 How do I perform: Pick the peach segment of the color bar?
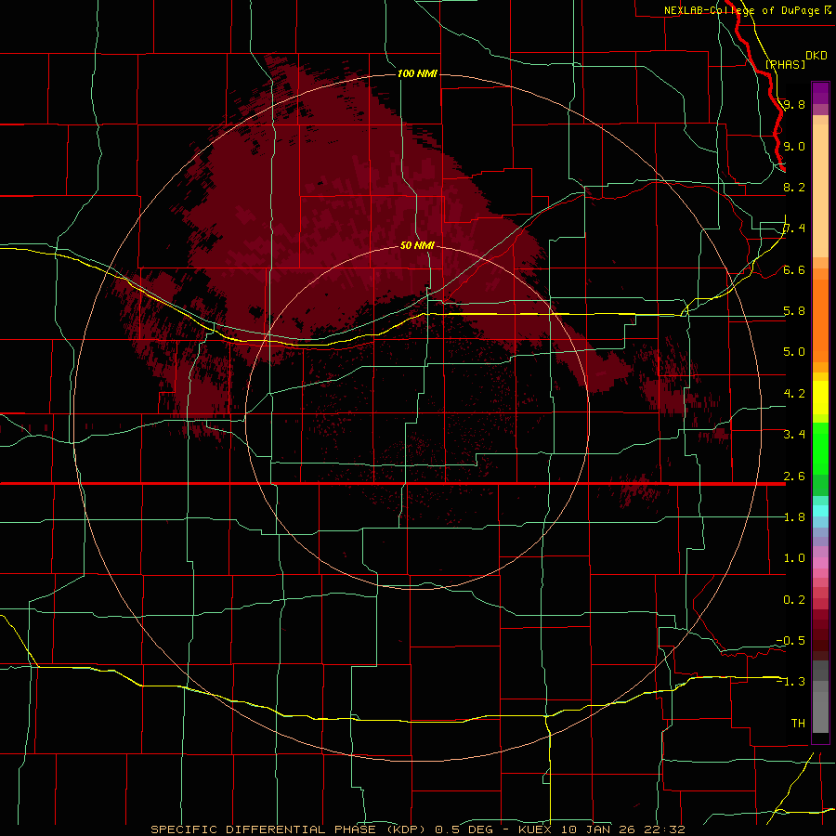point(820,190)
